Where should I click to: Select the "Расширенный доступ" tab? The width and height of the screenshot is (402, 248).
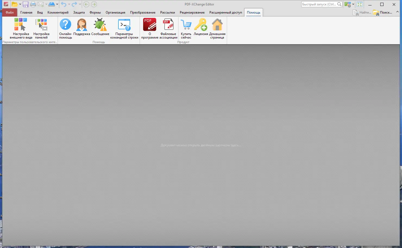[226, 12]
